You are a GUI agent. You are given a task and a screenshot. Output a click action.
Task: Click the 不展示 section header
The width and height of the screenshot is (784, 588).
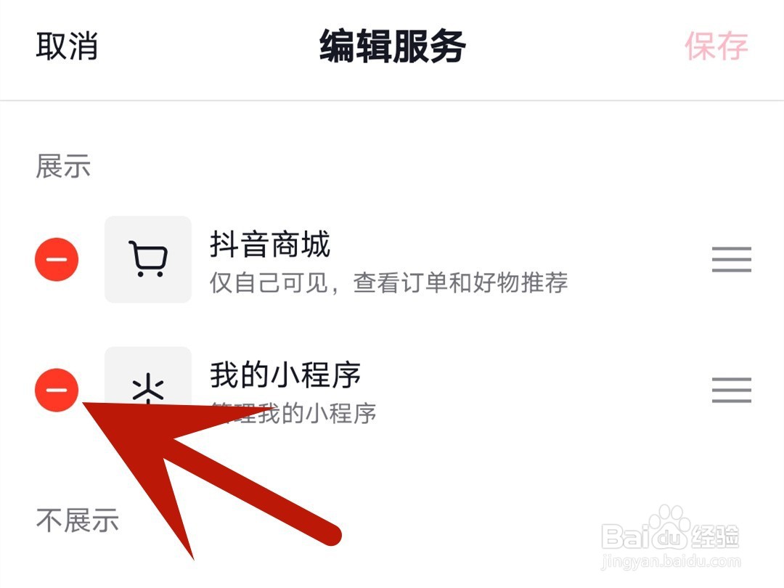click(x=77, y=520)
